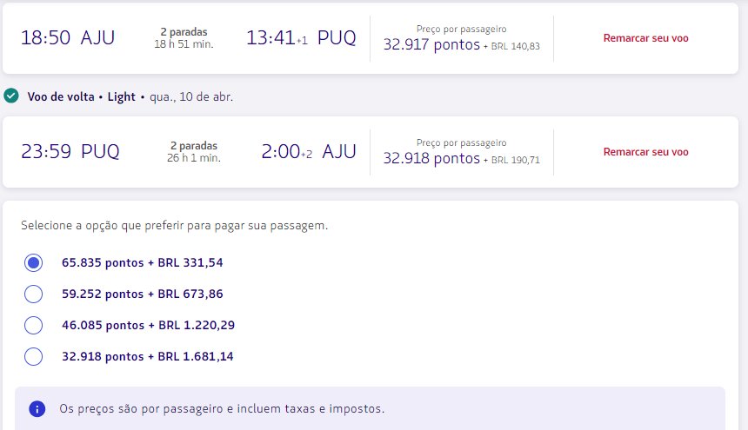Click the 32.918 pontos + BRL 190,71 price
Screen dimensions: 748x430
point(461,158)
